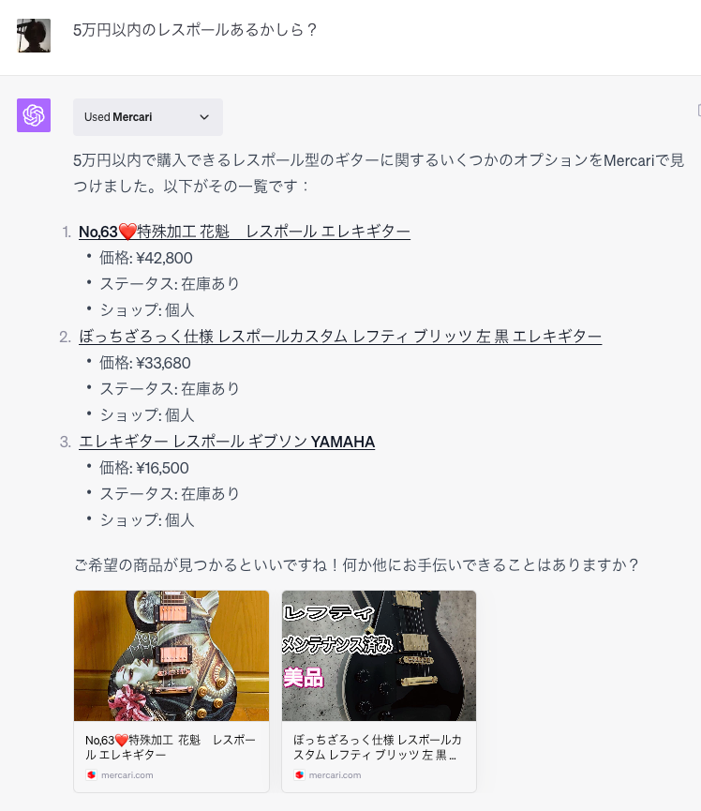Click the ぼっちざろっく仕様 card title text
Screen dimensions: 701x811
[378, 747]
